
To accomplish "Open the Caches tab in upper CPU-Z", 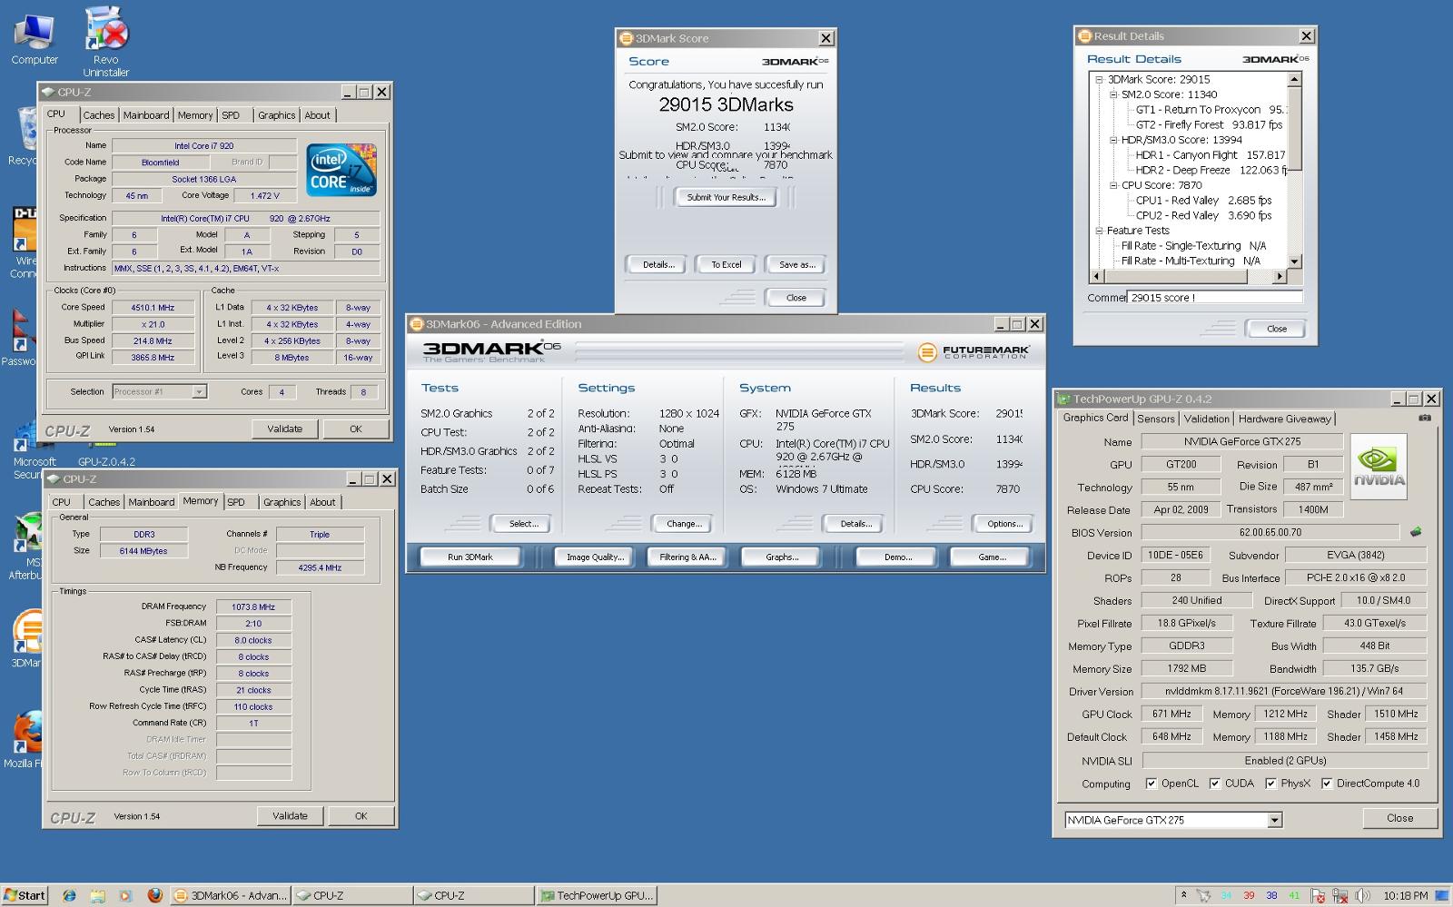I will (99, 115).
